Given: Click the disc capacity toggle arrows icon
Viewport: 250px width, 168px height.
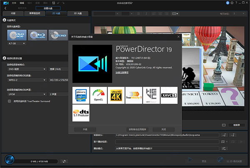Looking at the screenshot, I should point(64,161).
